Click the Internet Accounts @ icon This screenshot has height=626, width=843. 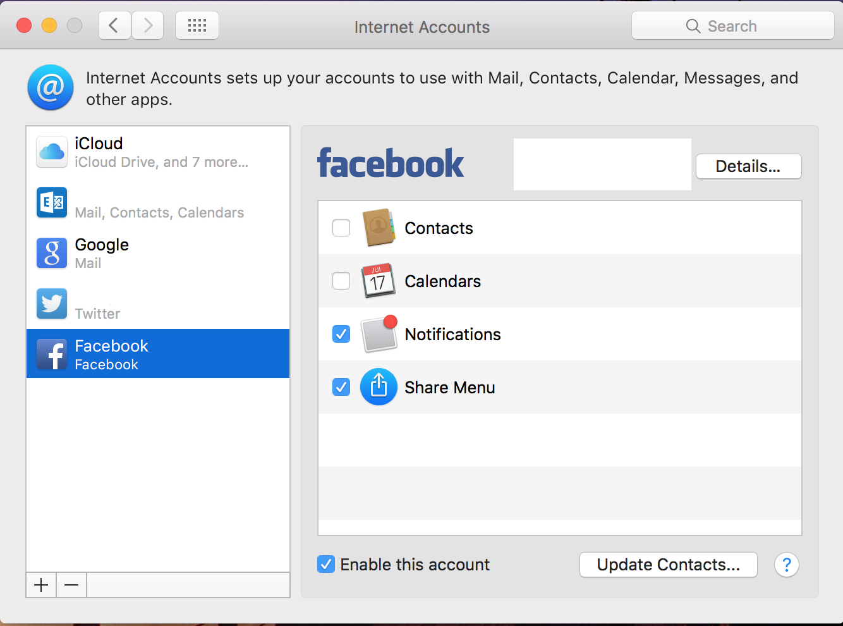51,87
